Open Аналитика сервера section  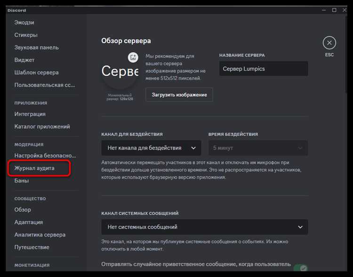40,235
